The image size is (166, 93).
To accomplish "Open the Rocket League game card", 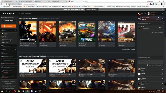I will (x=87, y=34).
